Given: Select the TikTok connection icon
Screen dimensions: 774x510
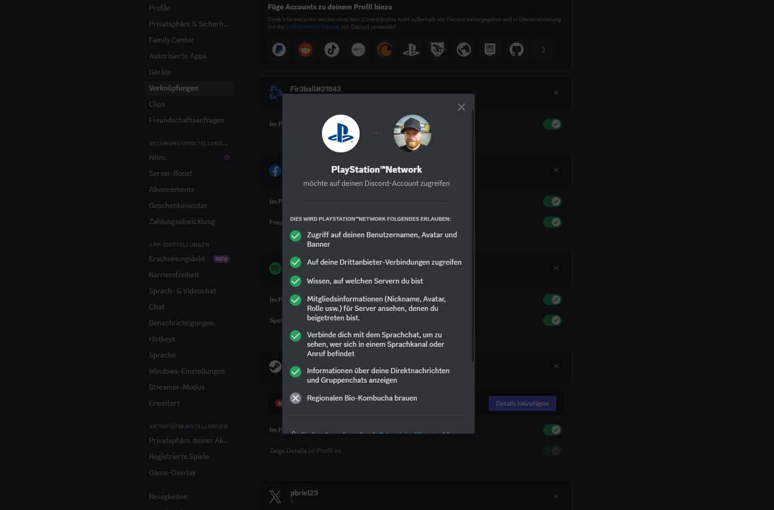Looking at the screenshot, I should point(332,50).
